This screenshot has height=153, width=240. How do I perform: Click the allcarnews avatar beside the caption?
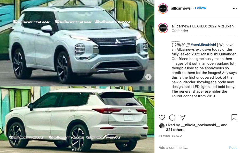(163, 28)
